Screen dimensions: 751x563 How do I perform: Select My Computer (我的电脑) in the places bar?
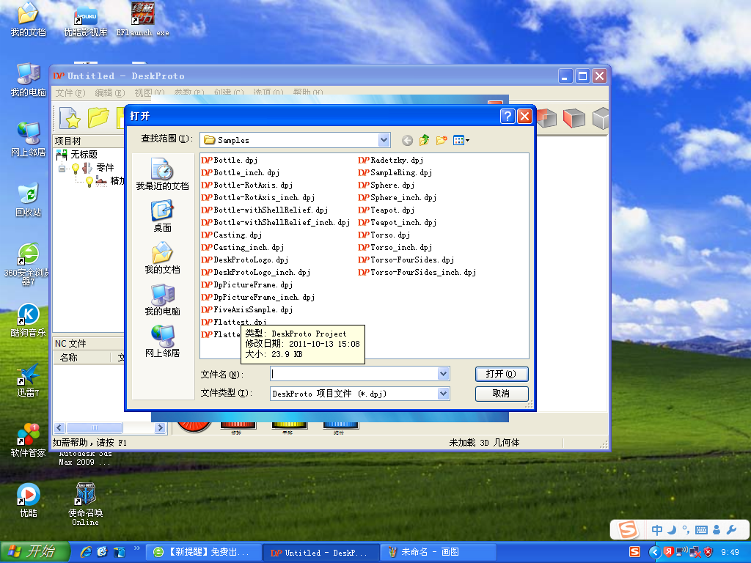[162, 300]
